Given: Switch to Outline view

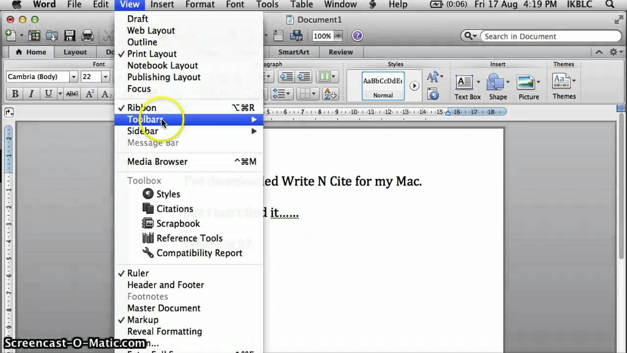Looking at the screenshot, I should (189, 42).
